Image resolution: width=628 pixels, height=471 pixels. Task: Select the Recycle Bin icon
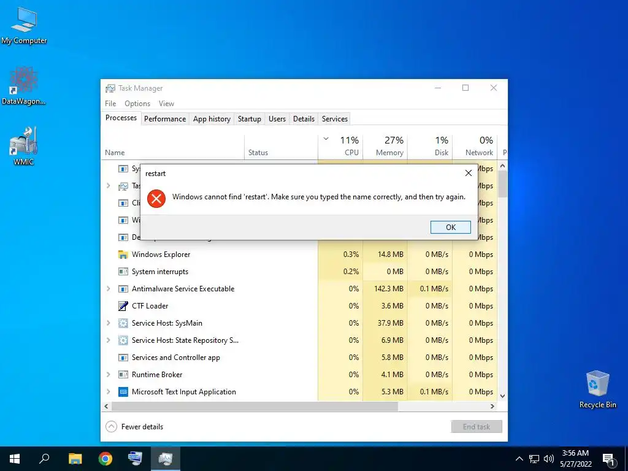click(x=597, y=389)
